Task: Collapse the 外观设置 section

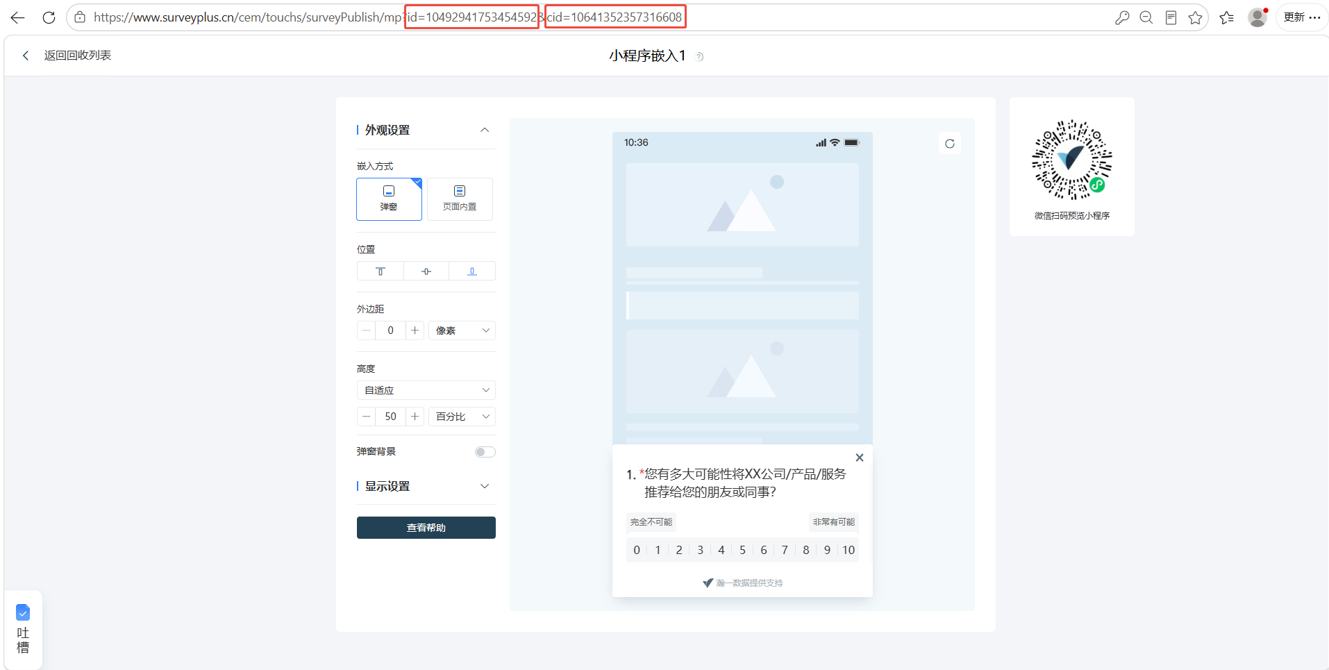Action: coord(485,130)
